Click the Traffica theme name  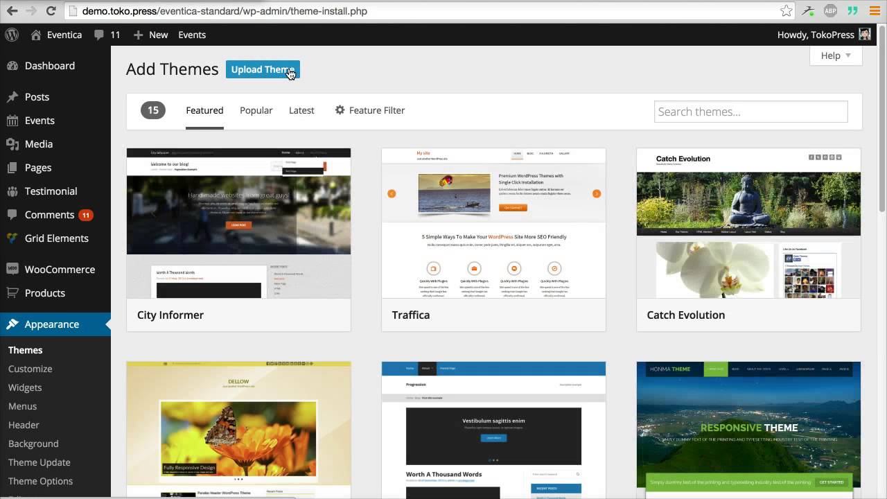(411, 315)
